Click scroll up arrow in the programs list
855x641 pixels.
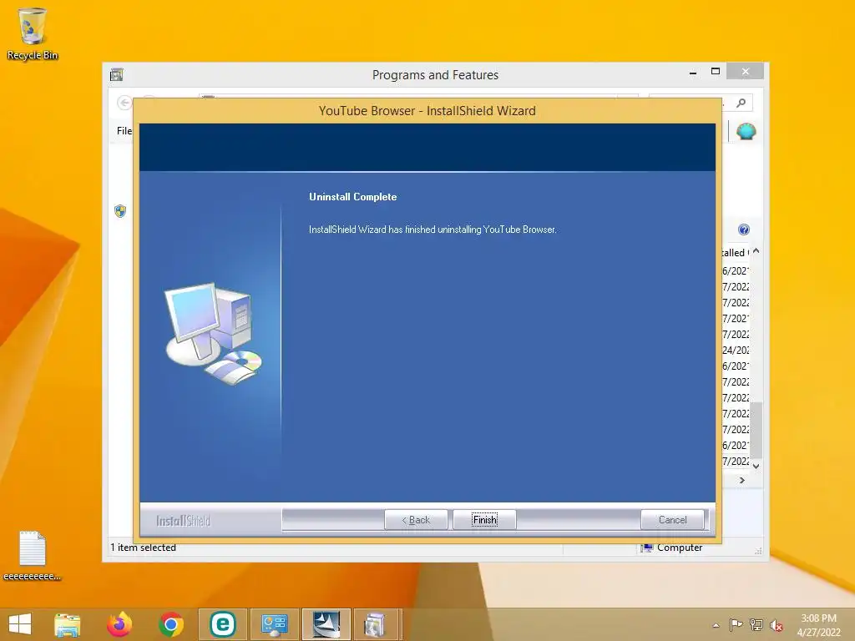point(756,251)
